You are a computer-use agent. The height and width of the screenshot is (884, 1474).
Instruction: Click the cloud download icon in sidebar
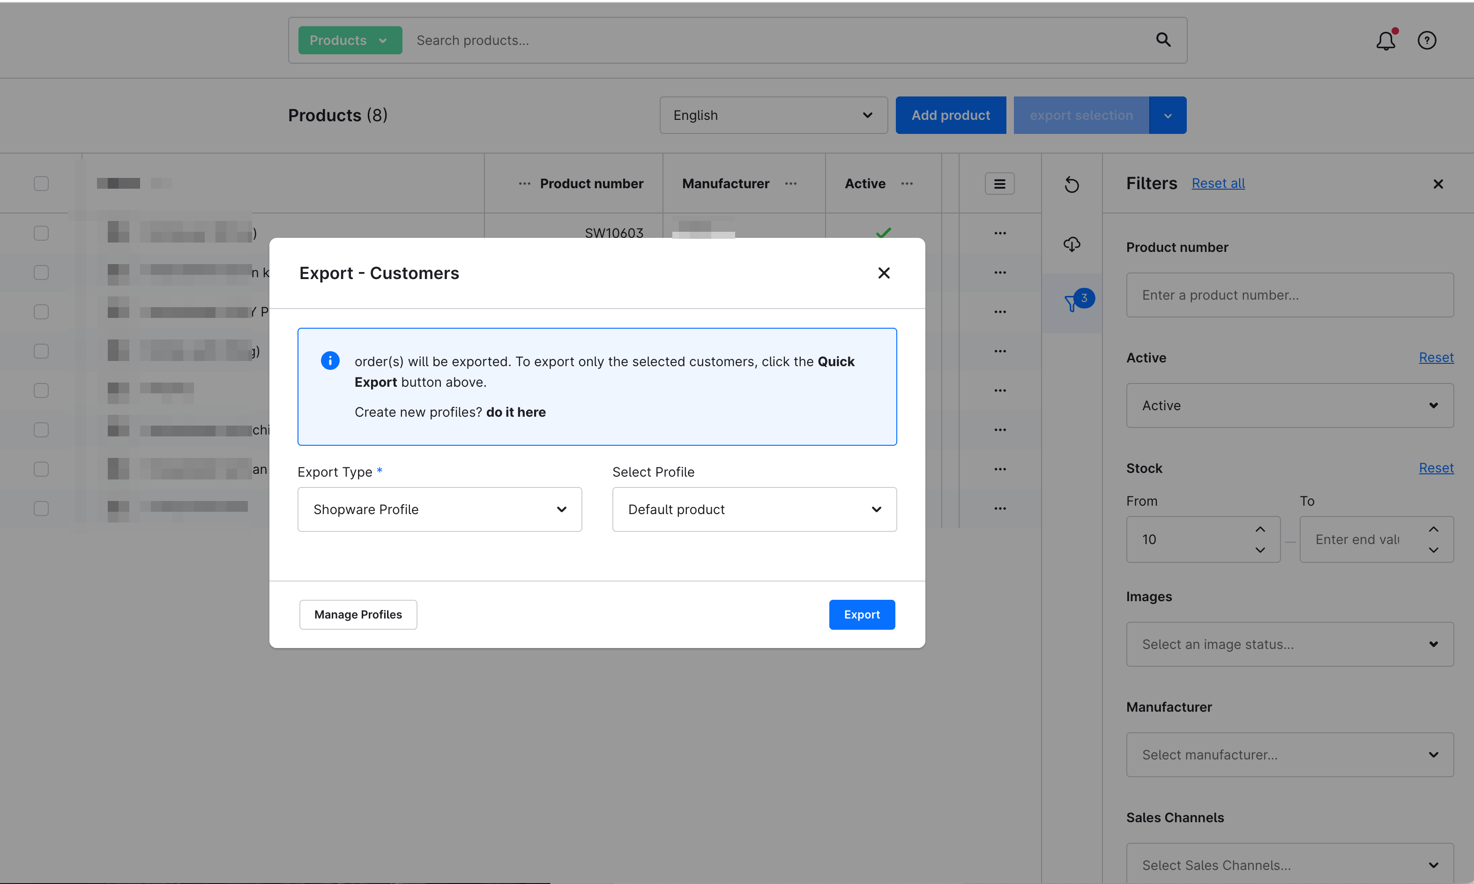click(1071, 243)
